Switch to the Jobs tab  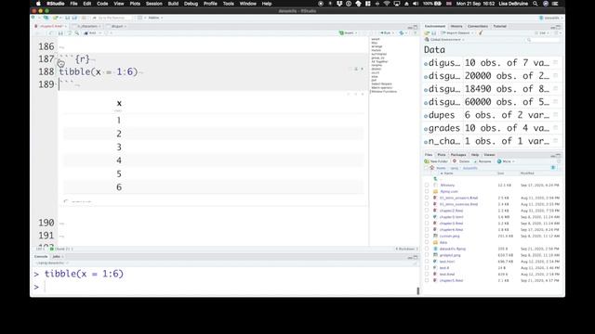pos(56,257)
